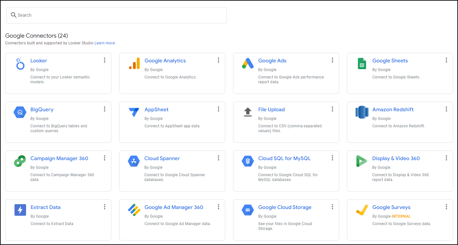Open Google Ads card's three-dot menu
Image resolution: width=458 pixels, height=245 pixels.
coord(332,60)
